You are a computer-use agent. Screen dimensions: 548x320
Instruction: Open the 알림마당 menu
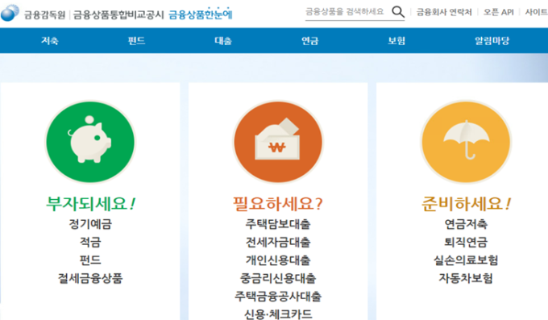(492, 41)
